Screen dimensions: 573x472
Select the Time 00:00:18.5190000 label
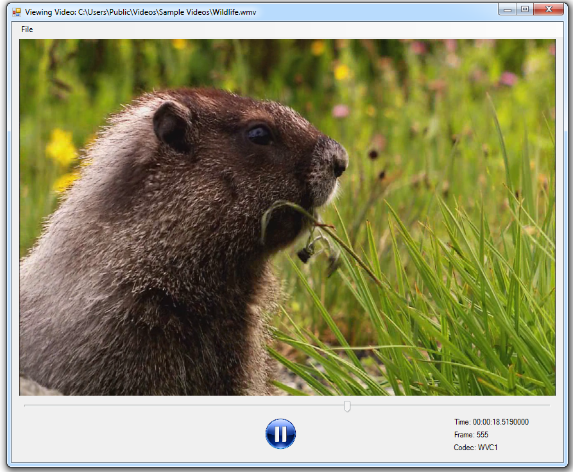tap(492, 422)
